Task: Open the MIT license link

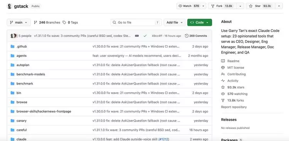Action: click(x=235, y=68)
